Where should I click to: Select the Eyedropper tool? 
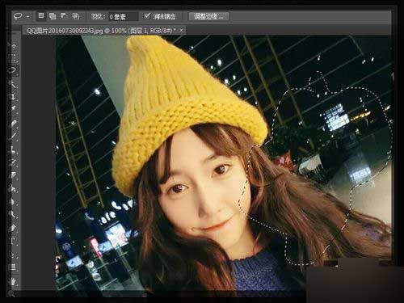pyautogui.click(x=13, y=109)
